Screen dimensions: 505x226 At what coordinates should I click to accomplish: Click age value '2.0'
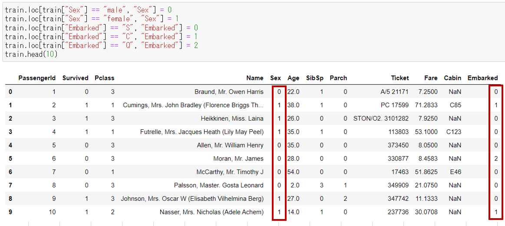pos(295,185)
